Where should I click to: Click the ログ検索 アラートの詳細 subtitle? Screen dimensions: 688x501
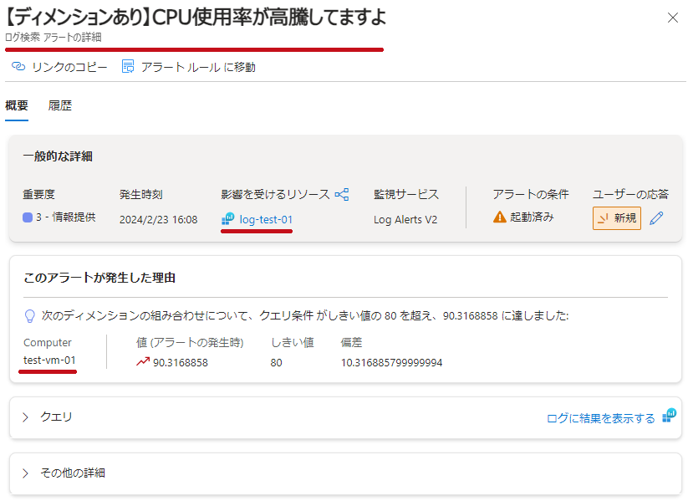pyautogui.click(x=54, y=38)
